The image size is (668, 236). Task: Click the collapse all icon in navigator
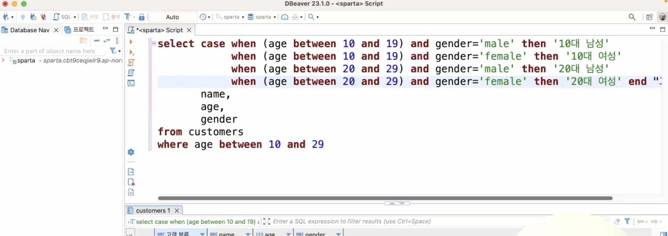click(97, 41)
